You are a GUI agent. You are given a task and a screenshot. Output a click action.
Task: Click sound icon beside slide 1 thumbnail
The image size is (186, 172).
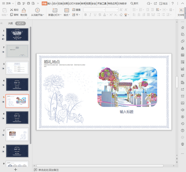click(3, 39)
